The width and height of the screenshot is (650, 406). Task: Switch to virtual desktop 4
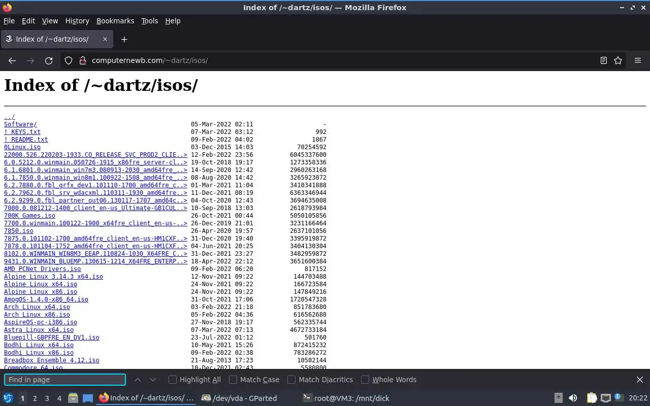[59, 398]
